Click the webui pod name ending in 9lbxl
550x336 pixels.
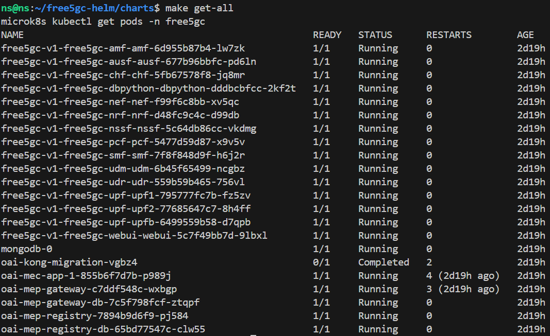134,236
